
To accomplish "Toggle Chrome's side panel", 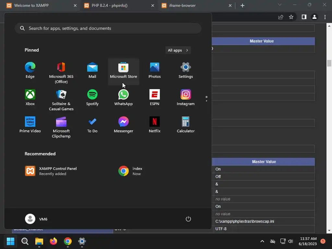I will coord(304,17).
